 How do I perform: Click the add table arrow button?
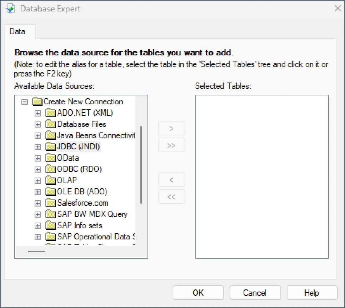tap(171, 128)
